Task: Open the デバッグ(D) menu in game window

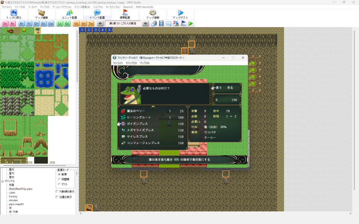Action: click(x=131, y=63)
